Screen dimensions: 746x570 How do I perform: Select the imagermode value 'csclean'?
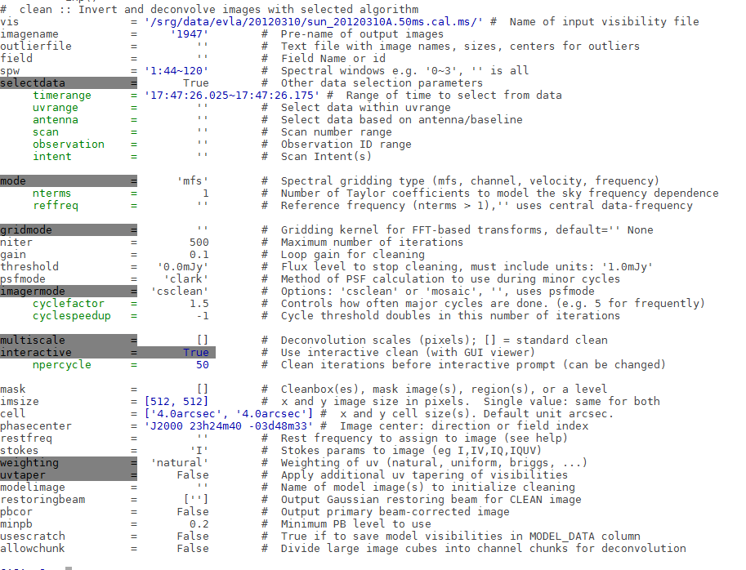[x=180, y=292]
